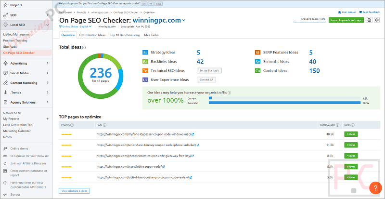Click the Social Media icon in sidebar
The height and width of the screenshot is (199, 385).
coord(5,73)
